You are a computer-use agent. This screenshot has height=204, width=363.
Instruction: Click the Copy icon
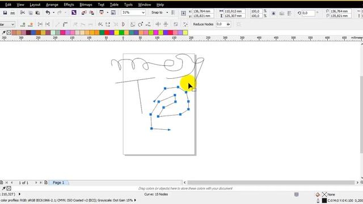pos(31,13)
